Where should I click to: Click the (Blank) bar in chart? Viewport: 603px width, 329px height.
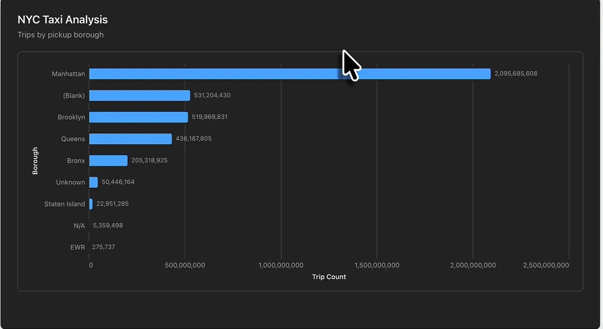pyautogui.click(x=139, y=96)
